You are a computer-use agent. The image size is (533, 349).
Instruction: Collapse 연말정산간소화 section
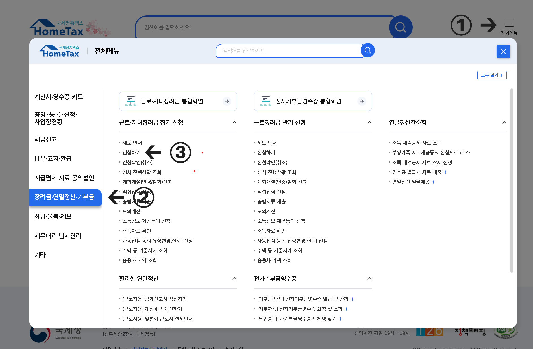[x=504, y=122]
